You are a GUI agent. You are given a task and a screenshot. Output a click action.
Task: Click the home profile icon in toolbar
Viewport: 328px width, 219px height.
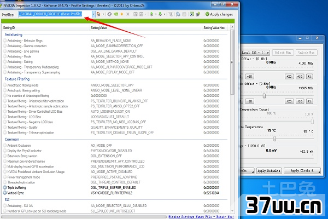98,14
